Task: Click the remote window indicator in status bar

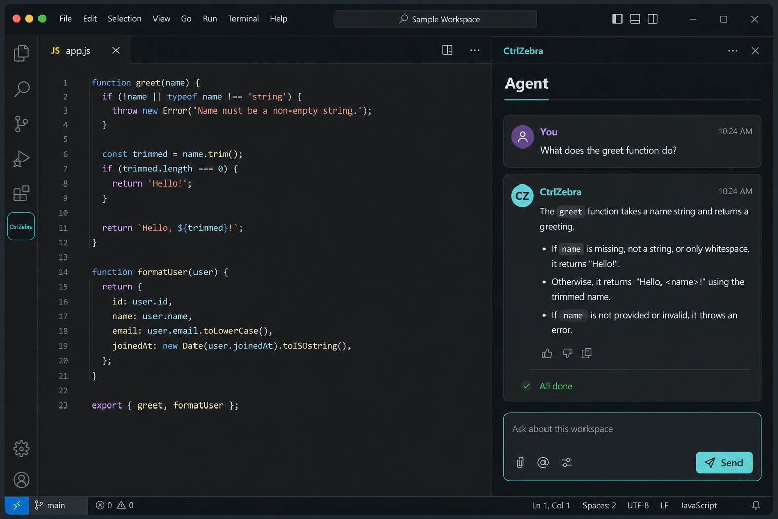Action: click(x=17, y=505)
